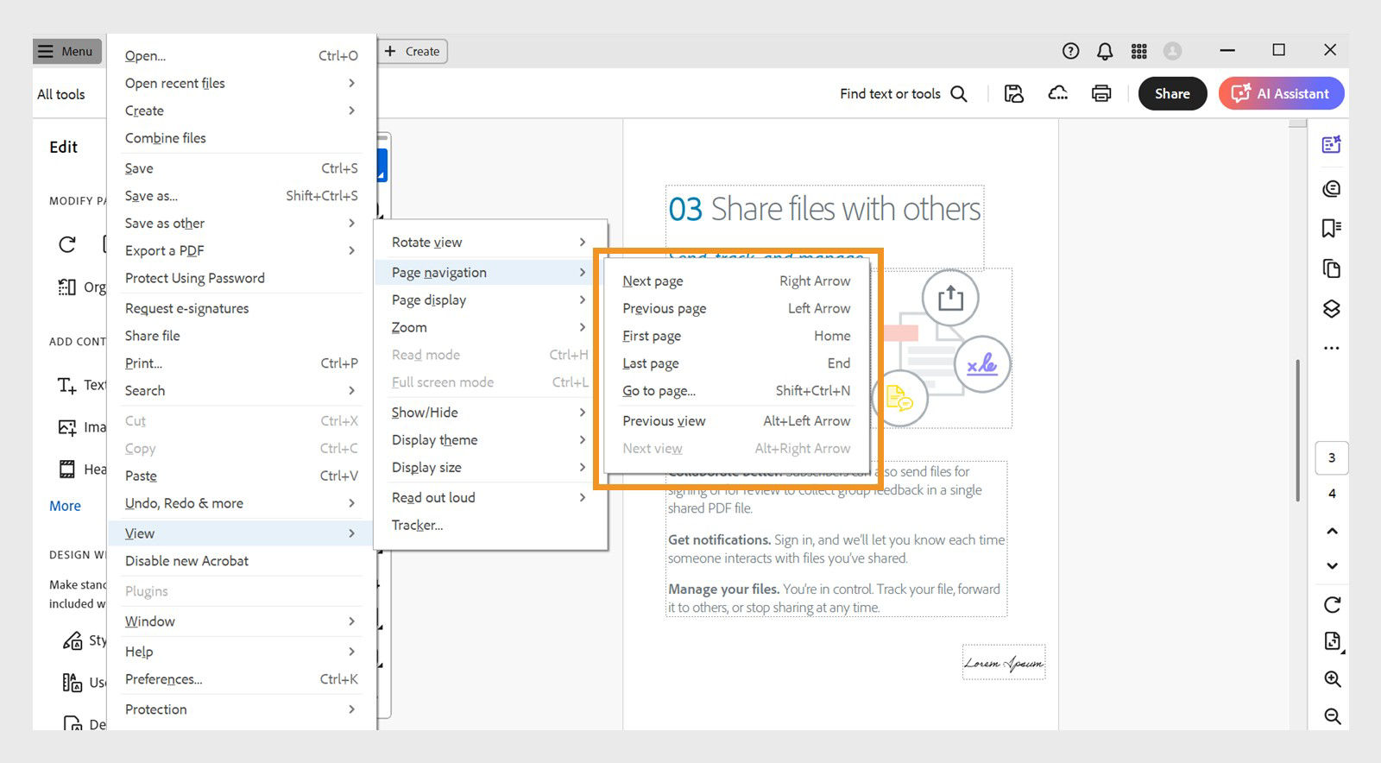Click the Share button
The image size is (1381, 763).
tap(1172, 93)
